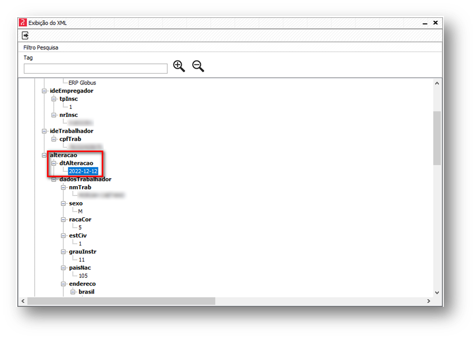The width and height of the screenshot is (476, 339).
Task: Collapse the cpfTrab node
Action: tap(54, 139)
